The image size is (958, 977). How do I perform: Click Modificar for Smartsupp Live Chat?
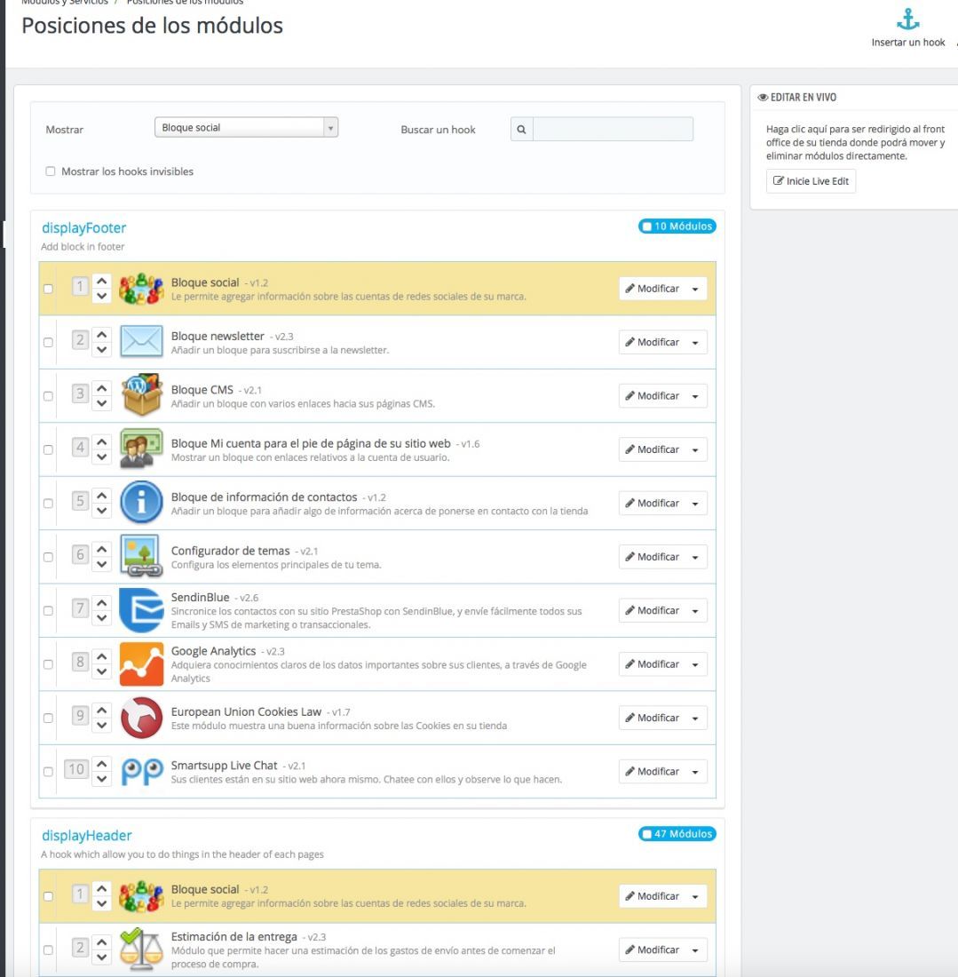653,771
